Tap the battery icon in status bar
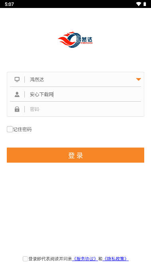This screenshot has width=151, height=269. pyautogui.click(x=145, y=4)
